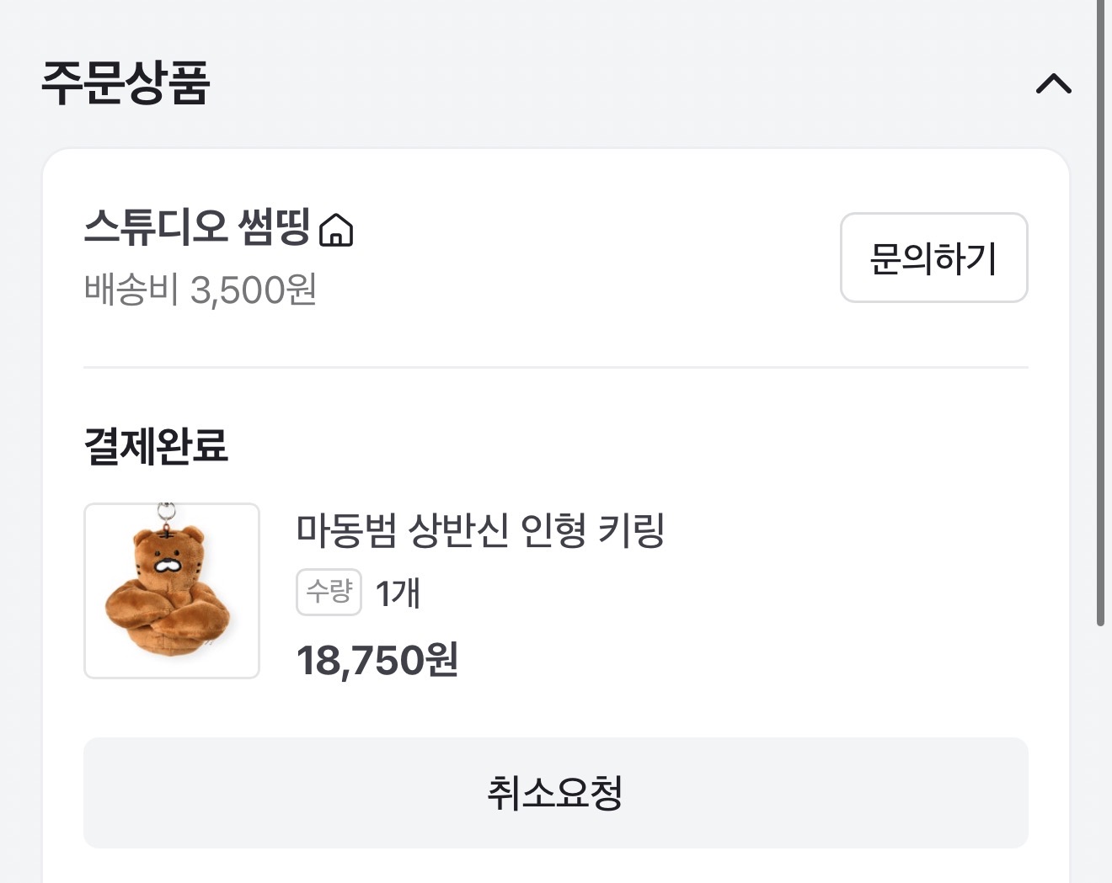Click the vertical scrollbar thumb
The width and height of the screenshot is (1112, 883).
1100,311
